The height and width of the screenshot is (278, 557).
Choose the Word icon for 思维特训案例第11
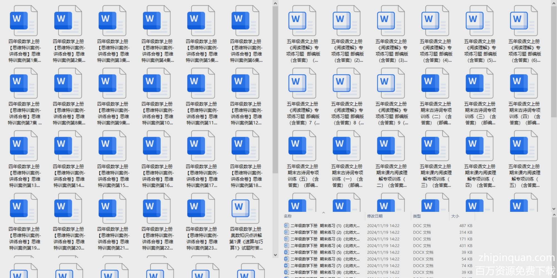[201, 83]
